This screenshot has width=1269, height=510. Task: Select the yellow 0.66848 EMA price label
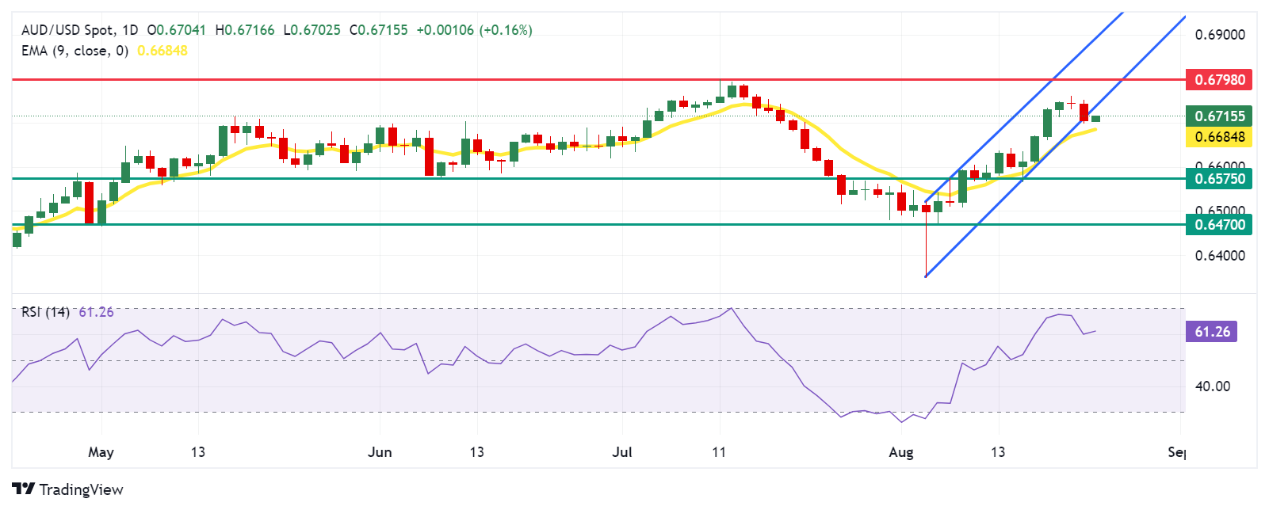(x=1220, y=137)
